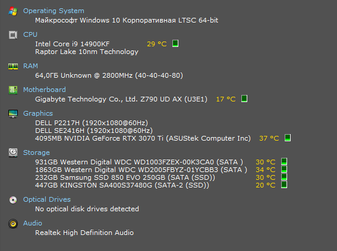Viewport: 337px width, 251px height.
Task: Click RTX 3070 Ti temperature indicator icon
Action: 288,138
